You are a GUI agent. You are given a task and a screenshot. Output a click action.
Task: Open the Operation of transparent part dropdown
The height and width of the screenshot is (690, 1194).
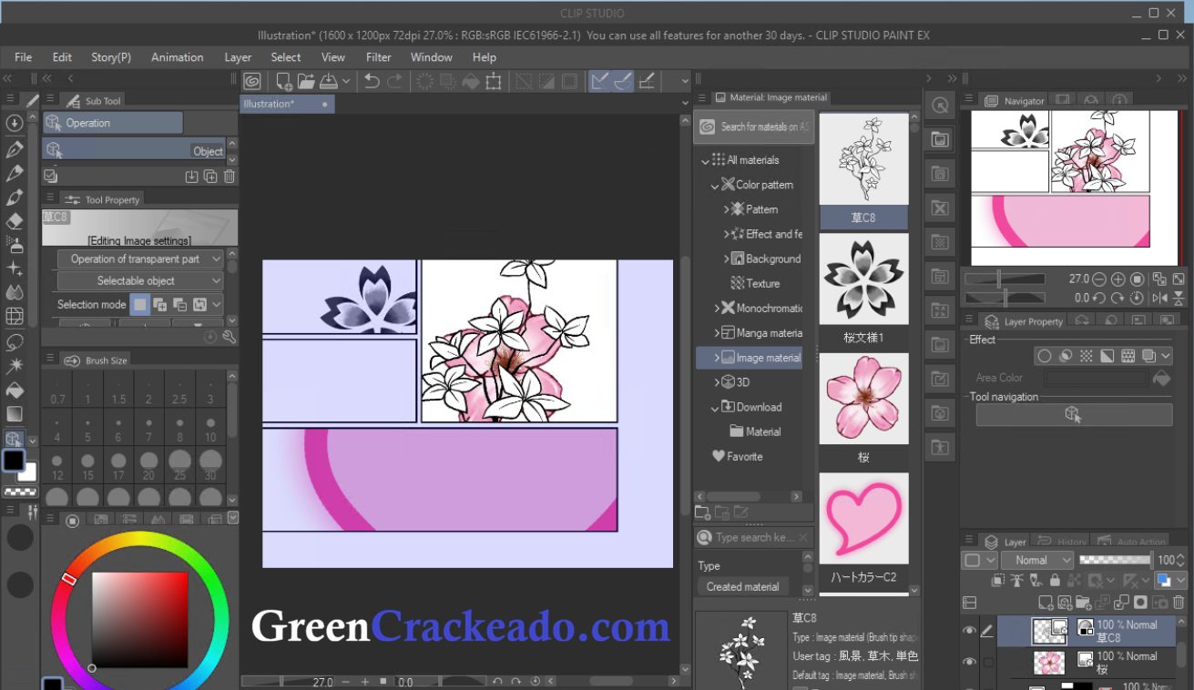point(139,259)
